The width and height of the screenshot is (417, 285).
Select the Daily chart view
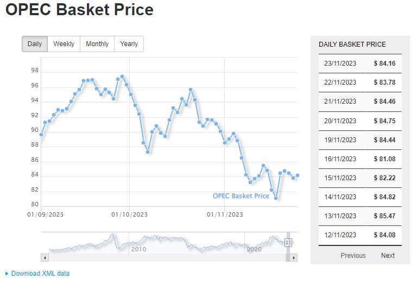tap(35, 44)
